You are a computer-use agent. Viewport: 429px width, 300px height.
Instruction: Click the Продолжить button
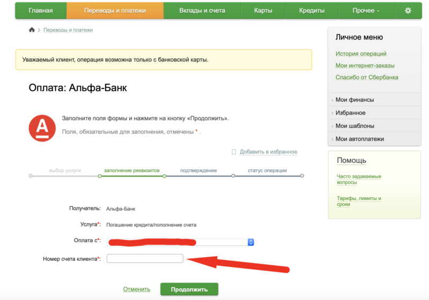[189, 289]
